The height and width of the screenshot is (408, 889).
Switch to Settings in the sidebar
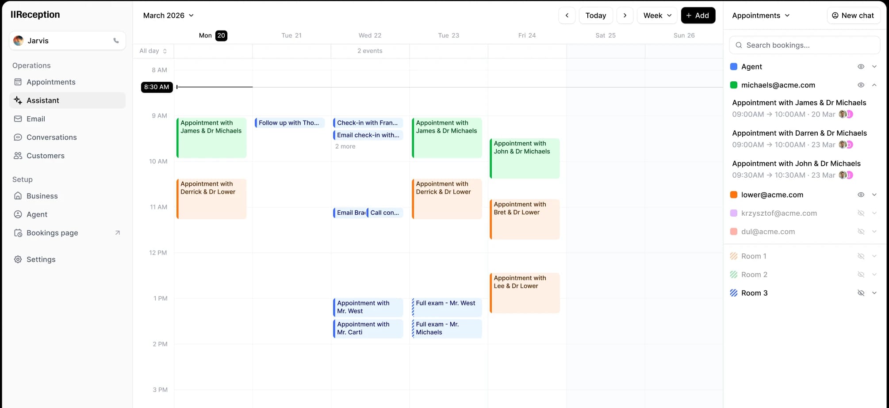(x=41, y=259)
